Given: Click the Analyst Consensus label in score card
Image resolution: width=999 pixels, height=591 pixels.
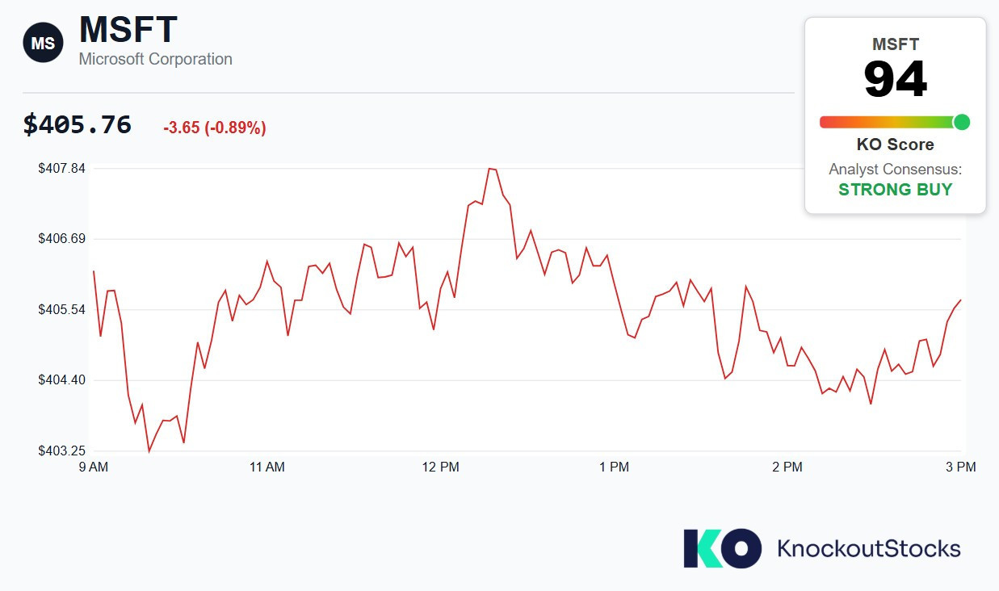Looking at the screenshot, I should point(895,170).
